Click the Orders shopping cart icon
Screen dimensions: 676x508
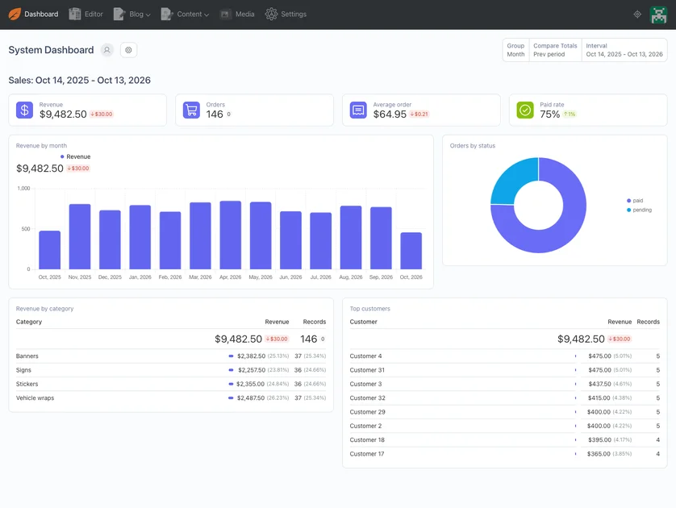click(x=191, y=110)
